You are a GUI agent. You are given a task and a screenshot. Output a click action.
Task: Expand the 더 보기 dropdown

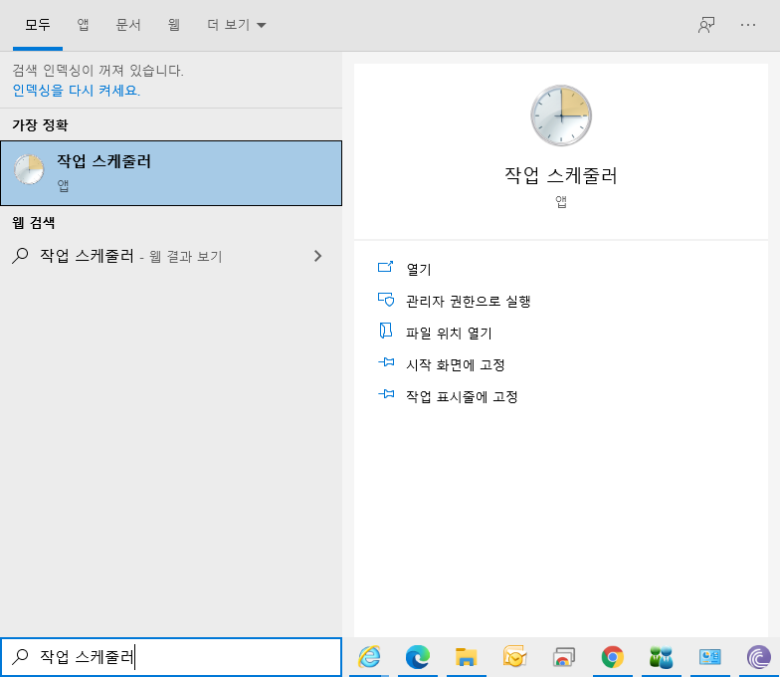[x=237, y=25]
